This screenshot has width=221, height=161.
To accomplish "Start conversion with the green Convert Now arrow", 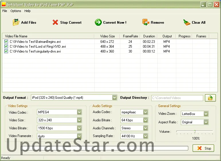I will tap(98, 22).
